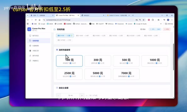Select the 累计 ¥300 → 3.4折 tier pill
The height and width of the screenshot is (112, 187).
[x=83, y=35]
